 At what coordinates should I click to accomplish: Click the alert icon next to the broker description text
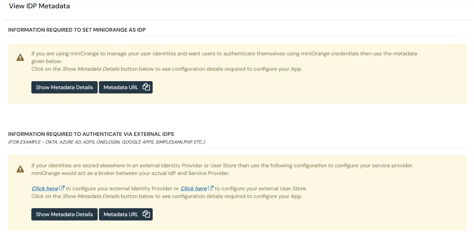point(20,169)
